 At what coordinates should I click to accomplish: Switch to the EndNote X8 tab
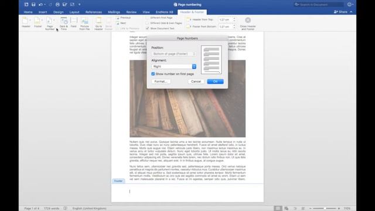[164, 12]
